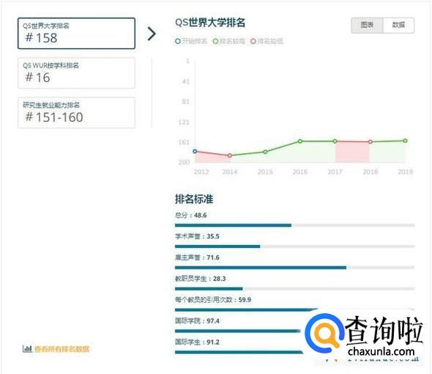This screenshot has height=374, width=432.
Task: Select the QS世界大学排名 #158 card
Action: pyautogui.click(x=76, y=34)
